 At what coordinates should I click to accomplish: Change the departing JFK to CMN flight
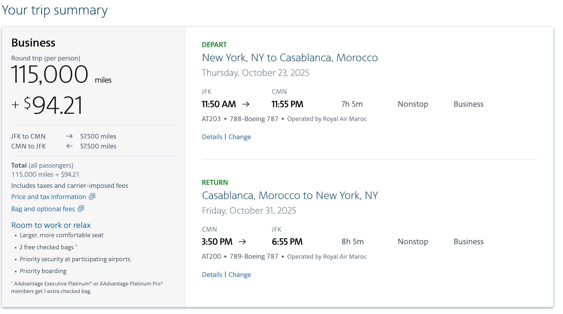(x=240, y=137)
